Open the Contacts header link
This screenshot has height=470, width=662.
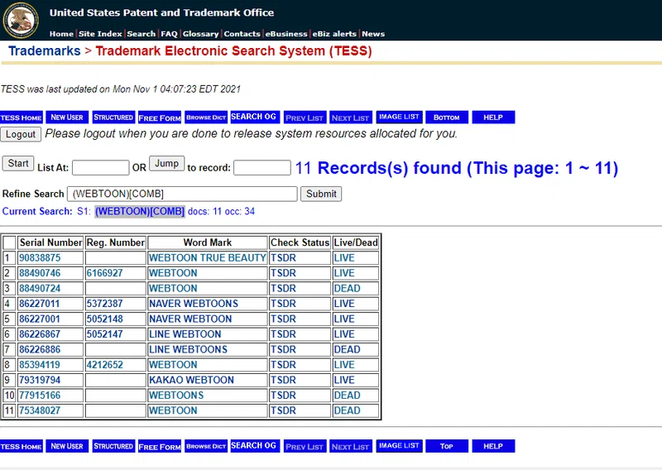point(242,34)
